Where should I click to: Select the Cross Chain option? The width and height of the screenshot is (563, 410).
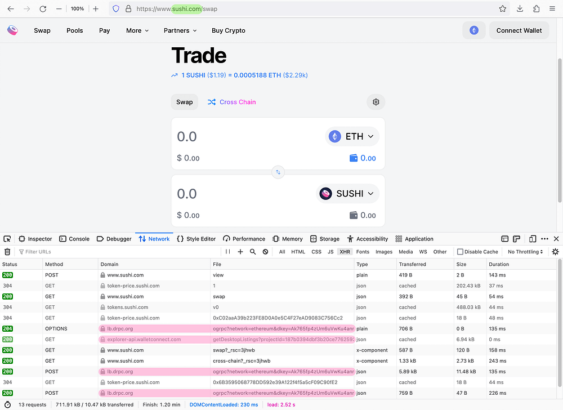click(x=231, y=102)
